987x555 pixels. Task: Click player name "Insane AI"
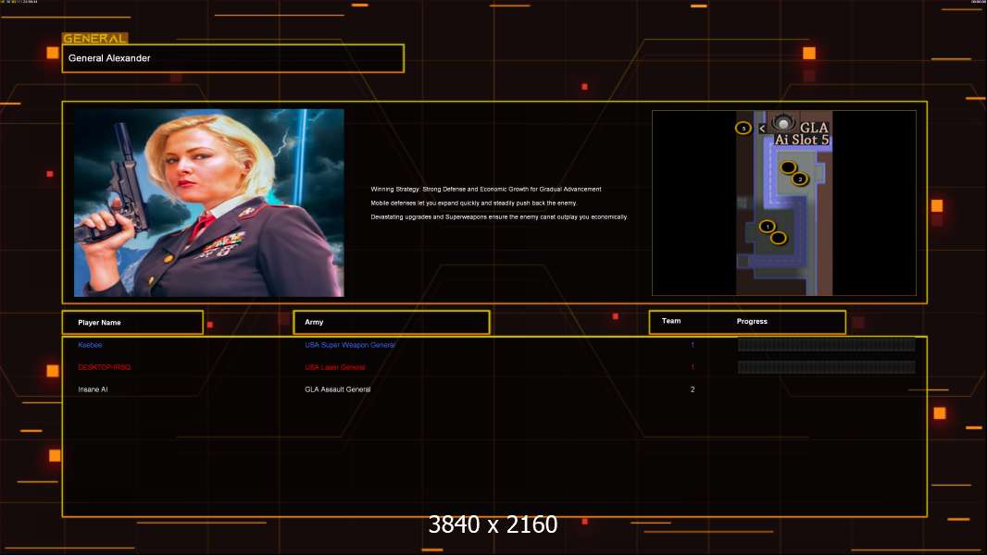[93, 389]
